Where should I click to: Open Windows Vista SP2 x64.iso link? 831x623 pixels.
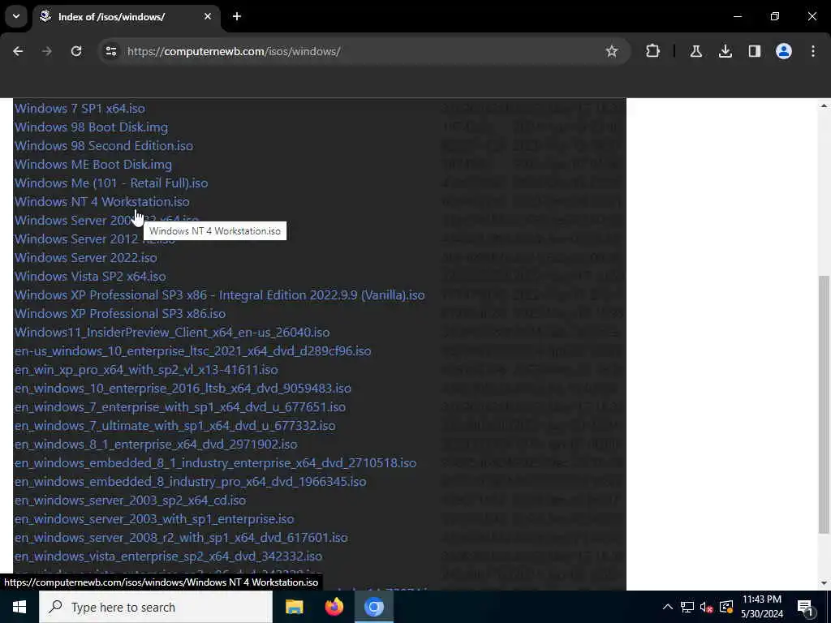90,276
